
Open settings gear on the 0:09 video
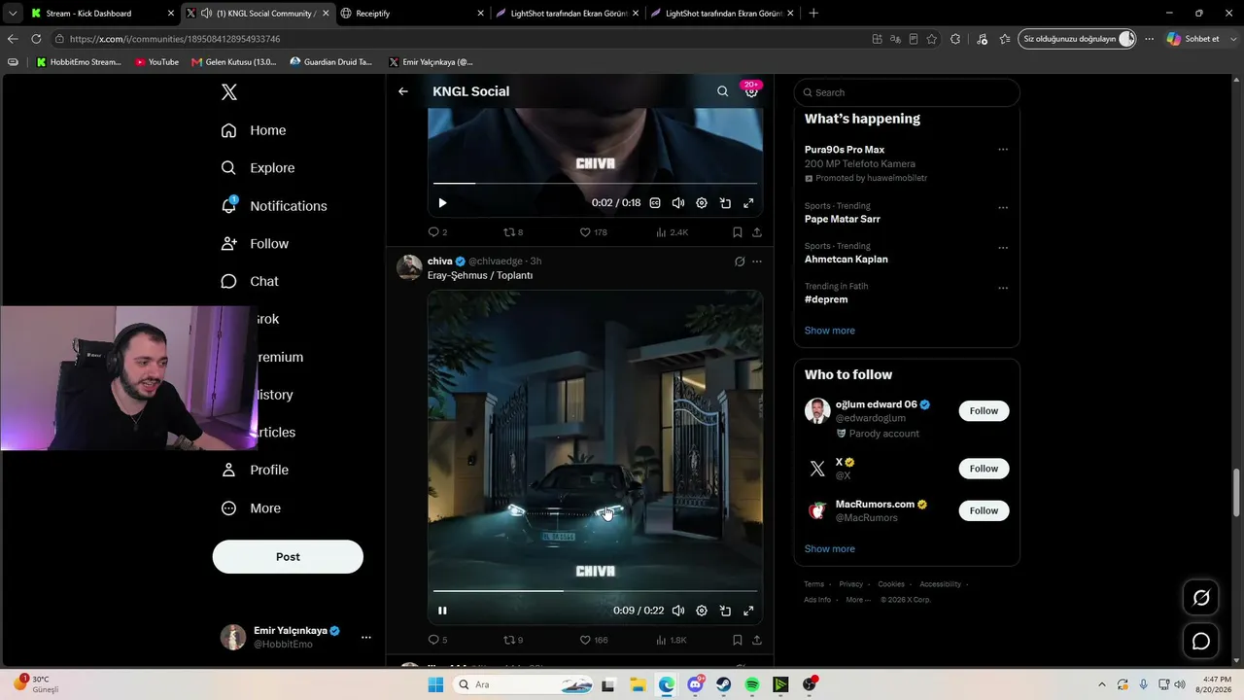[x=702, y=611]
